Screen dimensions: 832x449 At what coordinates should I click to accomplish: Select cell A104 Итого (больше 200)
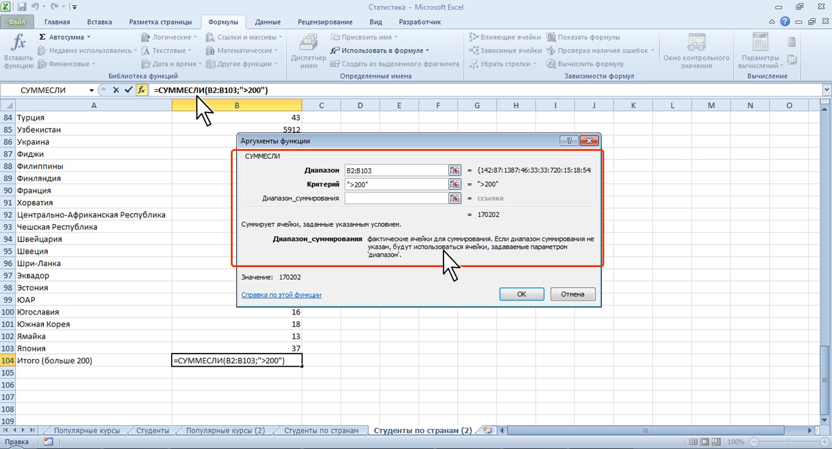94,361
